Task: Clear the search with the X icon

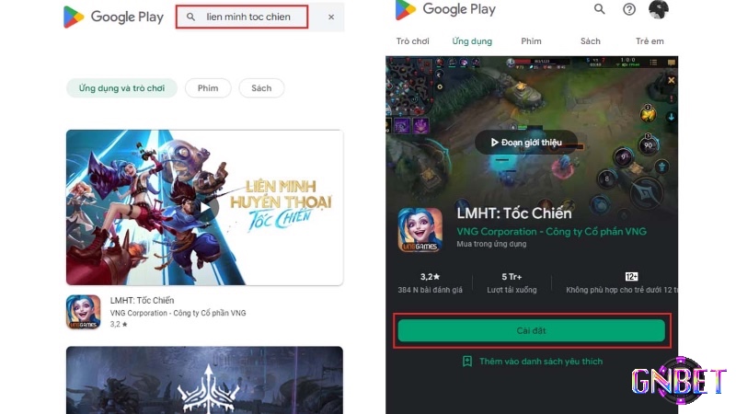Action: coord(331,17)
